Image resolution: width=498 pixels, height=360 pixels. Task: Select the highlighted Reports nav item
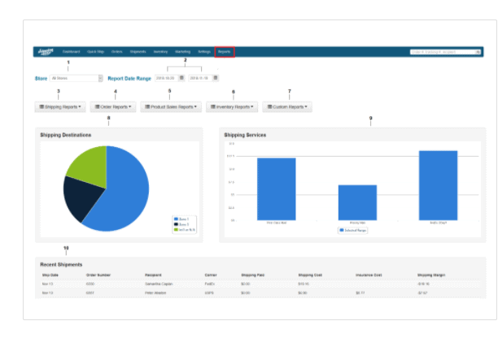pos(225,52)
